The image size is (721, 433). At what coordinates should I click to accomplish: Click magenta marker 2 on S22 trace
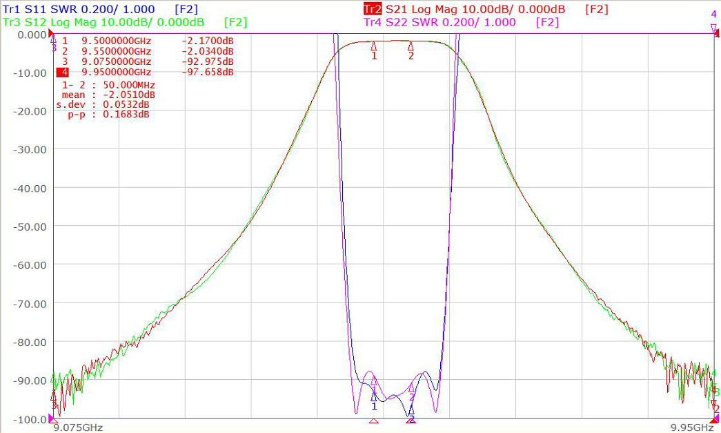pyautogui.click(x=411, y=388)
